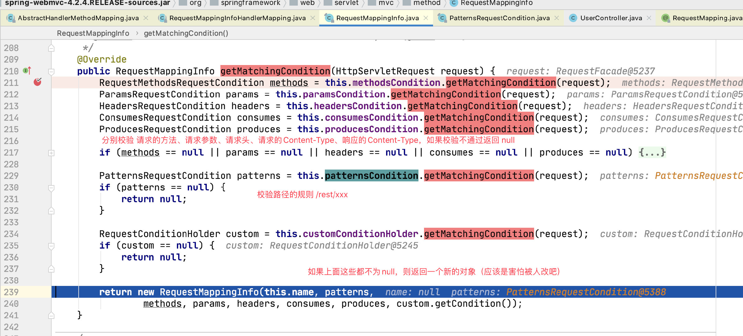Click the fold end marker at line 237
The height and width of the screenshot is (336, 743).
click(x=51, y=269)
